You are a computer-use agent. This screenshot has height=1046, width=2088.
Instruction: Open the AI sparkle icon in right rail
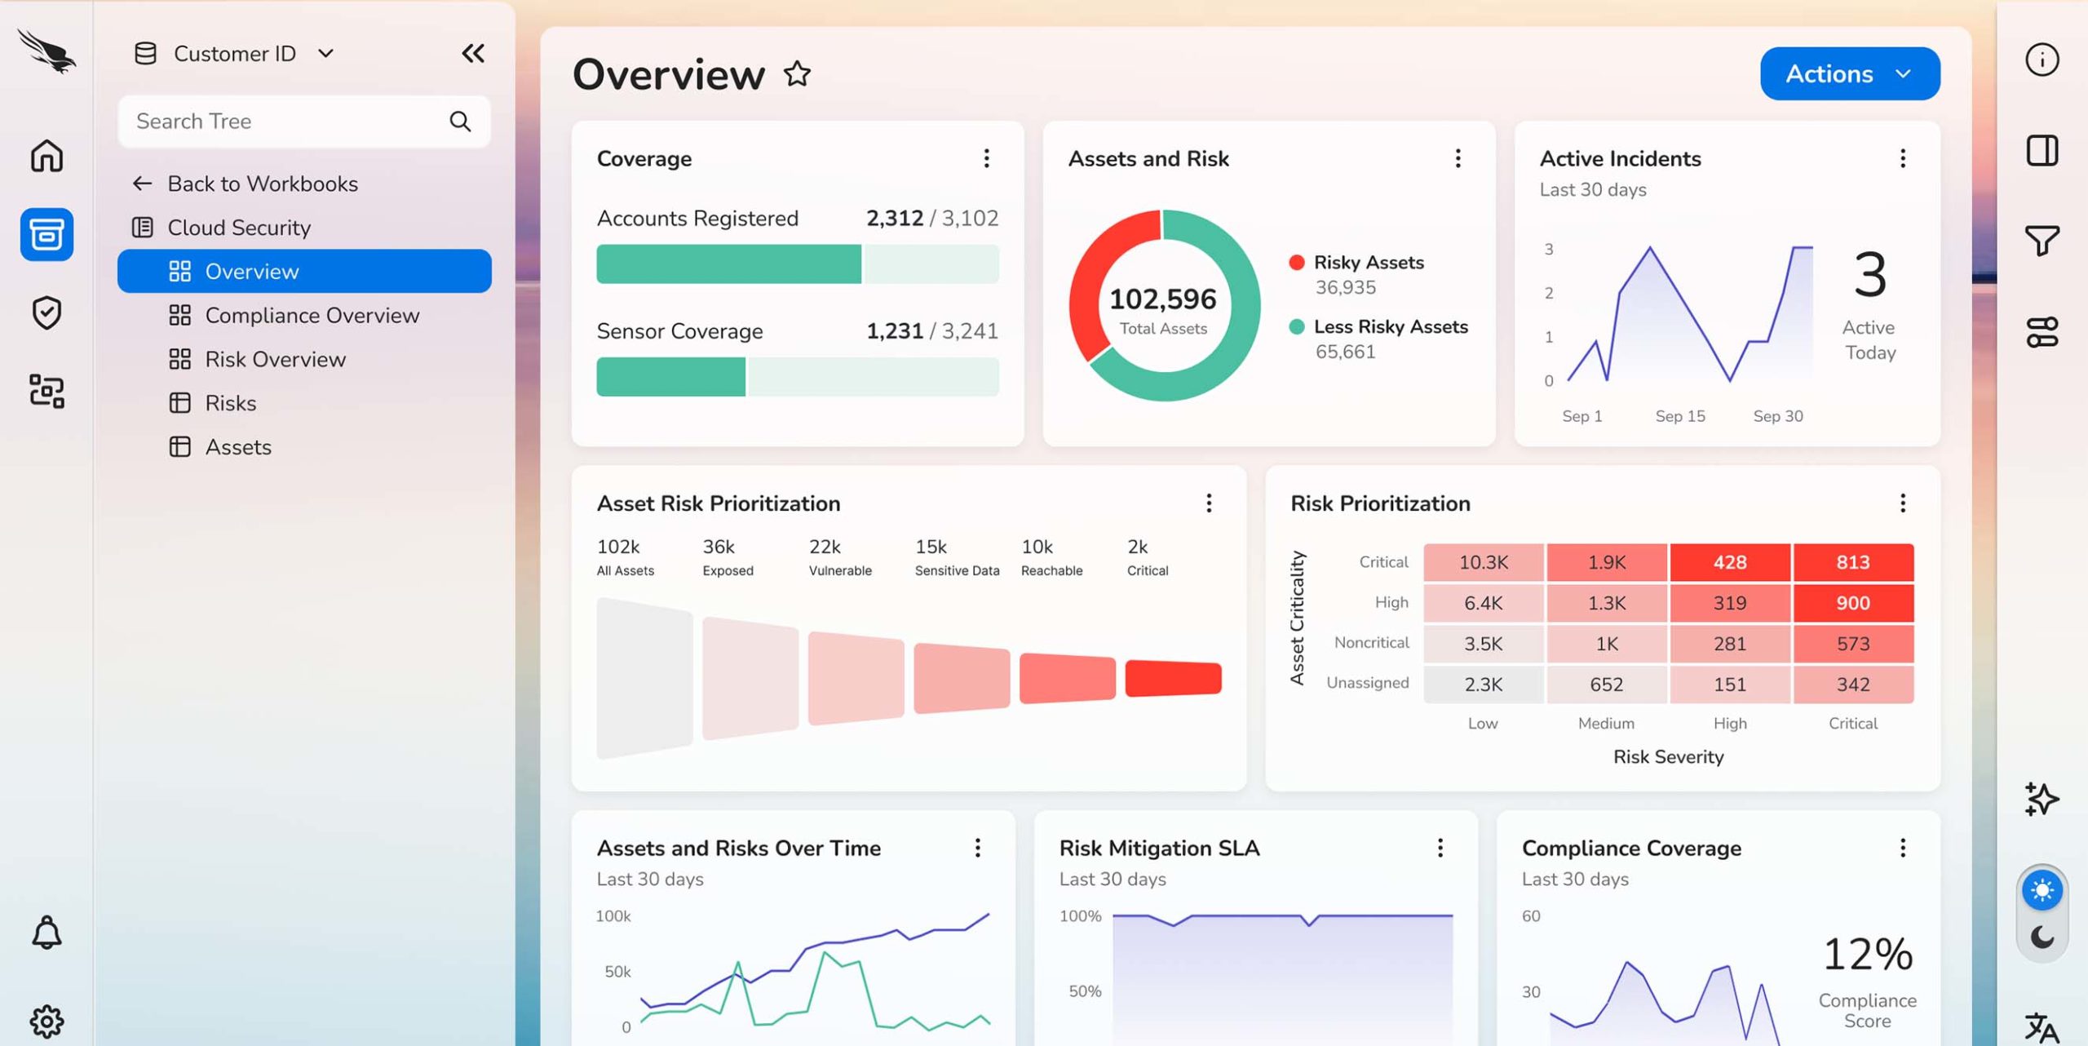click(2042, 799)
